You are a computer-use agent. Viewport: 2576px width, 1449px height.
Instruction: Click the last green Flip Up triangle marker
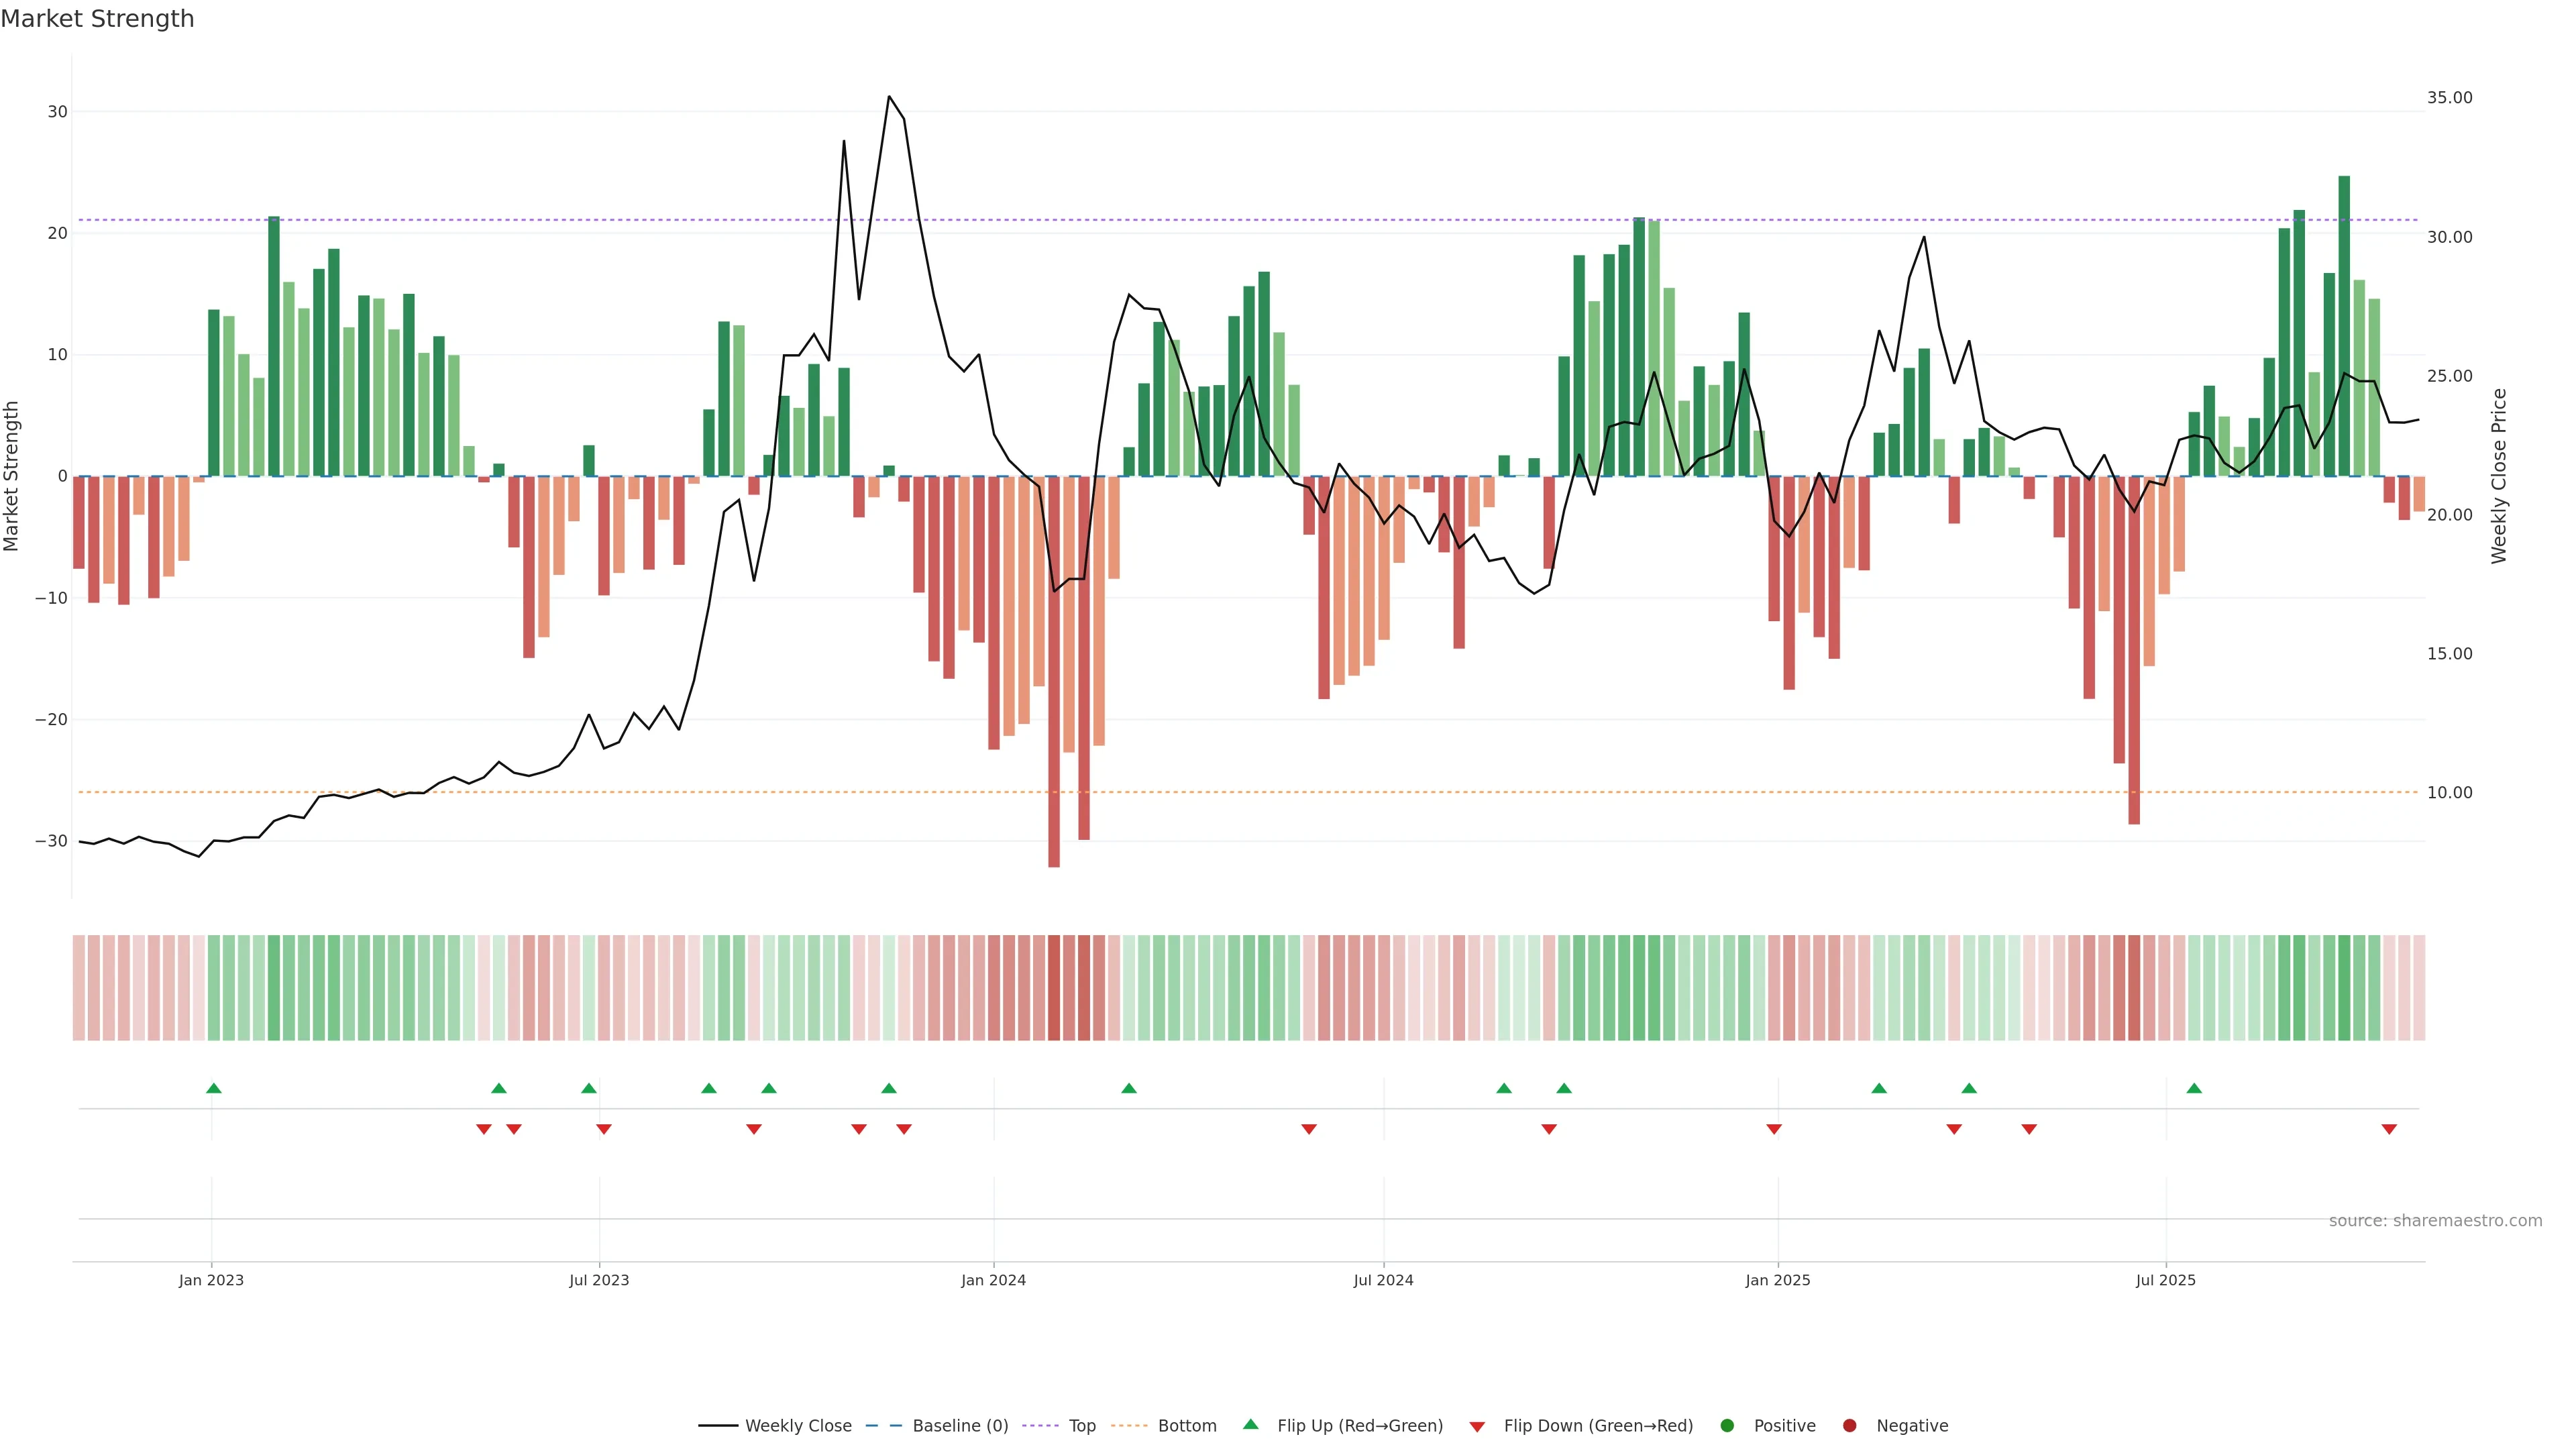[x=2194, y=1088]
